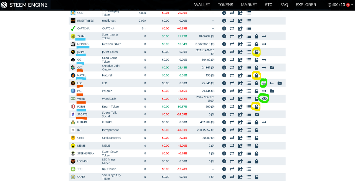
Task: Click the delegate arrows icon for ZZAN
Action: click(264, 36)
